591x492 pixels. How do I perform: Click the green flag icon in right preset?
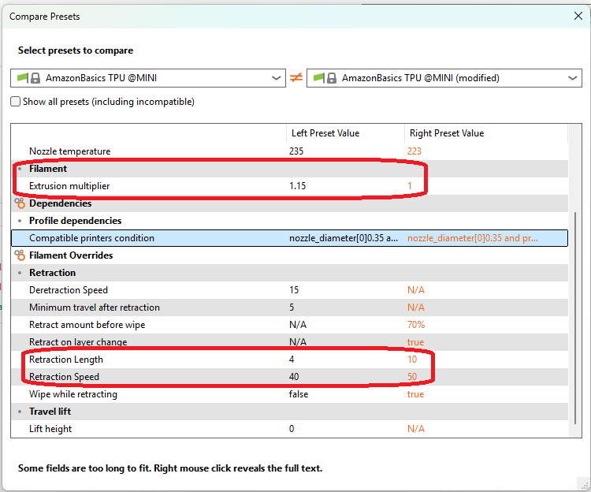click(319, 78)
